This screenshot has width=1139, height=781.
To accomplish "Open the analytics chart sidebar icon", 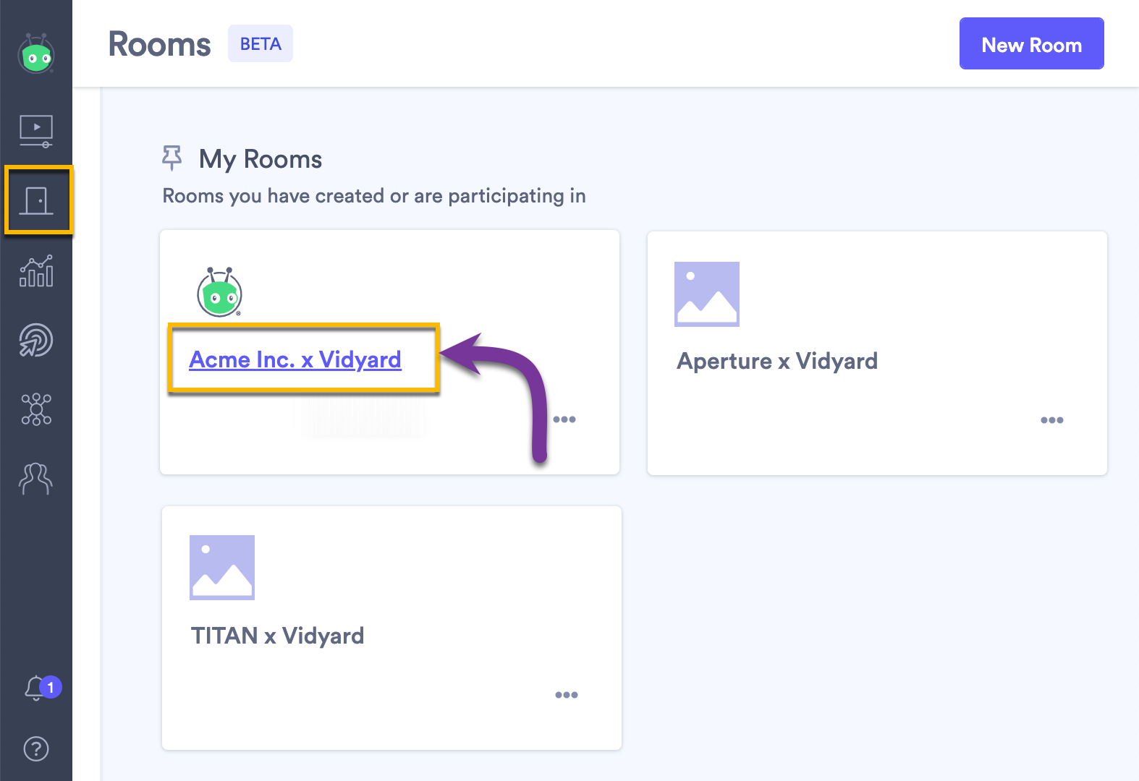I will [36, 271].
